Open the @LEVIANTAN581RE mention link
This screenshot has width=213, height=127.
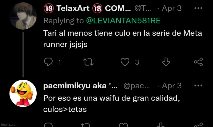[x=123, y=21]
